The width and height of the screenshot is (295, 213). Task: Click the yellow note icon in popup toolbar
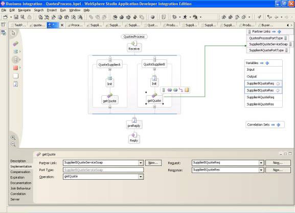[187, 90]
